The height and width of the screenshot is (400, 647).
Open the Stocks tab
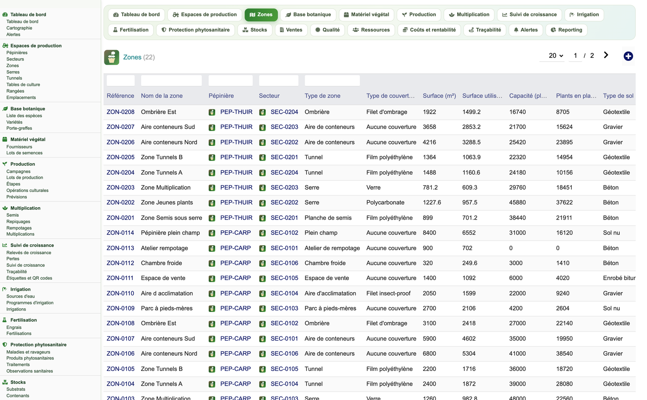click(255, 30)
